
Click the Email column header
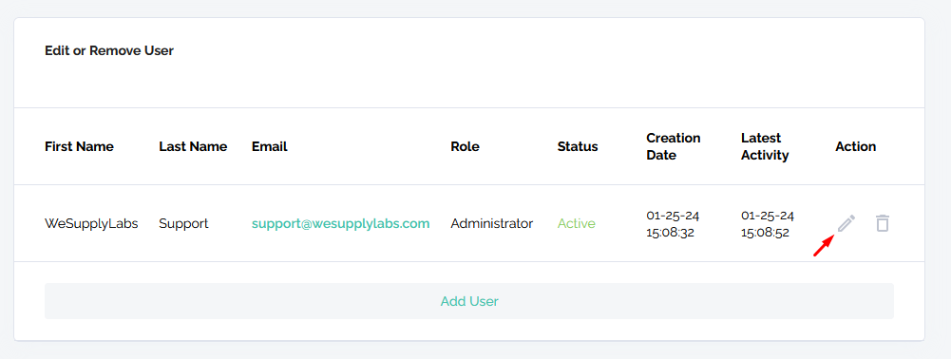269,147
